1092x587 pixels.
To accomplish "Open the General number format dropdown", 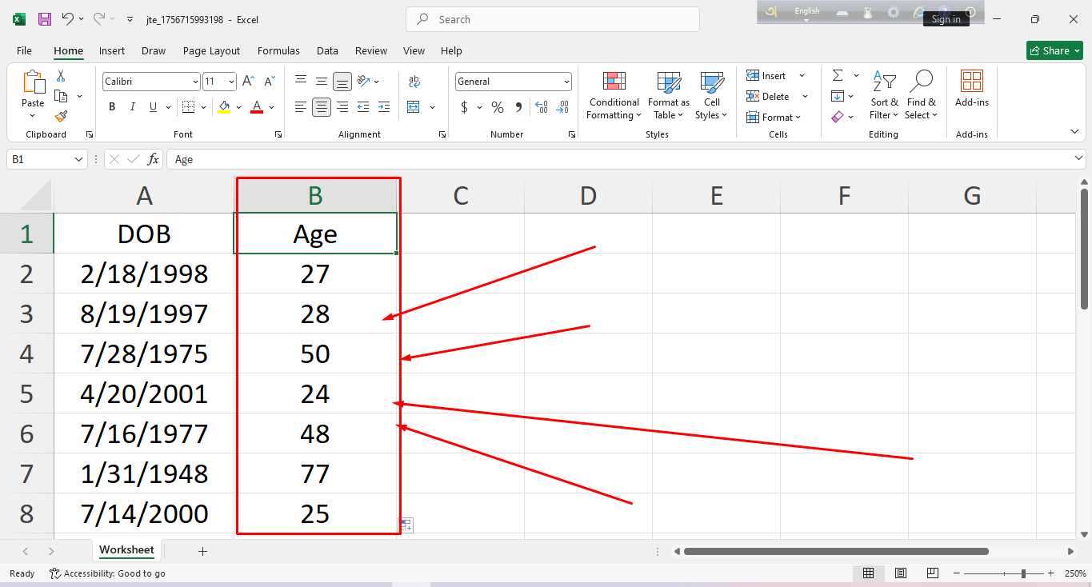I will (x=566, y=82).
